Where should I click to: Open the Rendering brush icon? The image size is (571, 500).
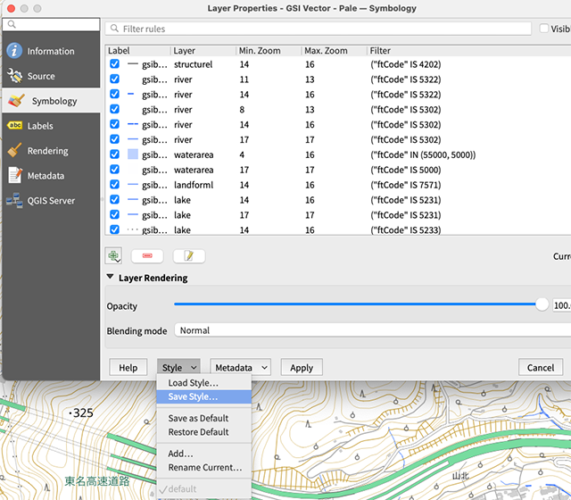point(14,151)
